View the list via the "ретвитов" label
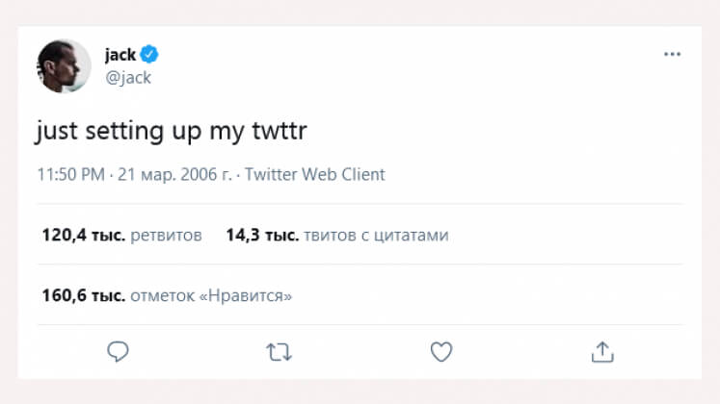The height and width of the screenshot is (404, 720). point(166,236)
